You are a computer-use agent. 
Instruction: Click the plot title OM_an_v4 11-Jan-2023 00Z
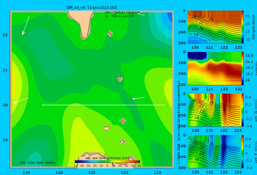[x=92, y=7]
